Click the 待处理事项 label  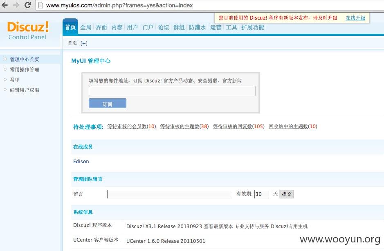coord(88,127)
